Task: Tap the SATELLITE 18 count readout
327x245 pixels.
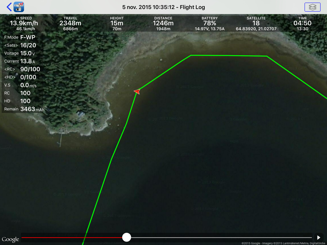Action: pyautogui.click(x=256, y=23)
